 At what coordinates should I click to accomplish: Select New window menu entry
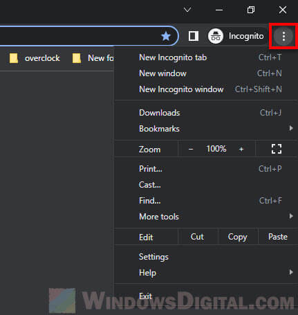(206, 73)
